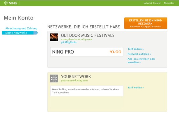Screen dimensions: 179x121
Task: Click Netzwerk auflösen link
Action: coord(139,54)
